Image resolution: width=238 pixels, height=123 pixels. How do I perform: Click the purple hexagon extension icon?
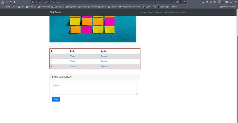[222, 2]
